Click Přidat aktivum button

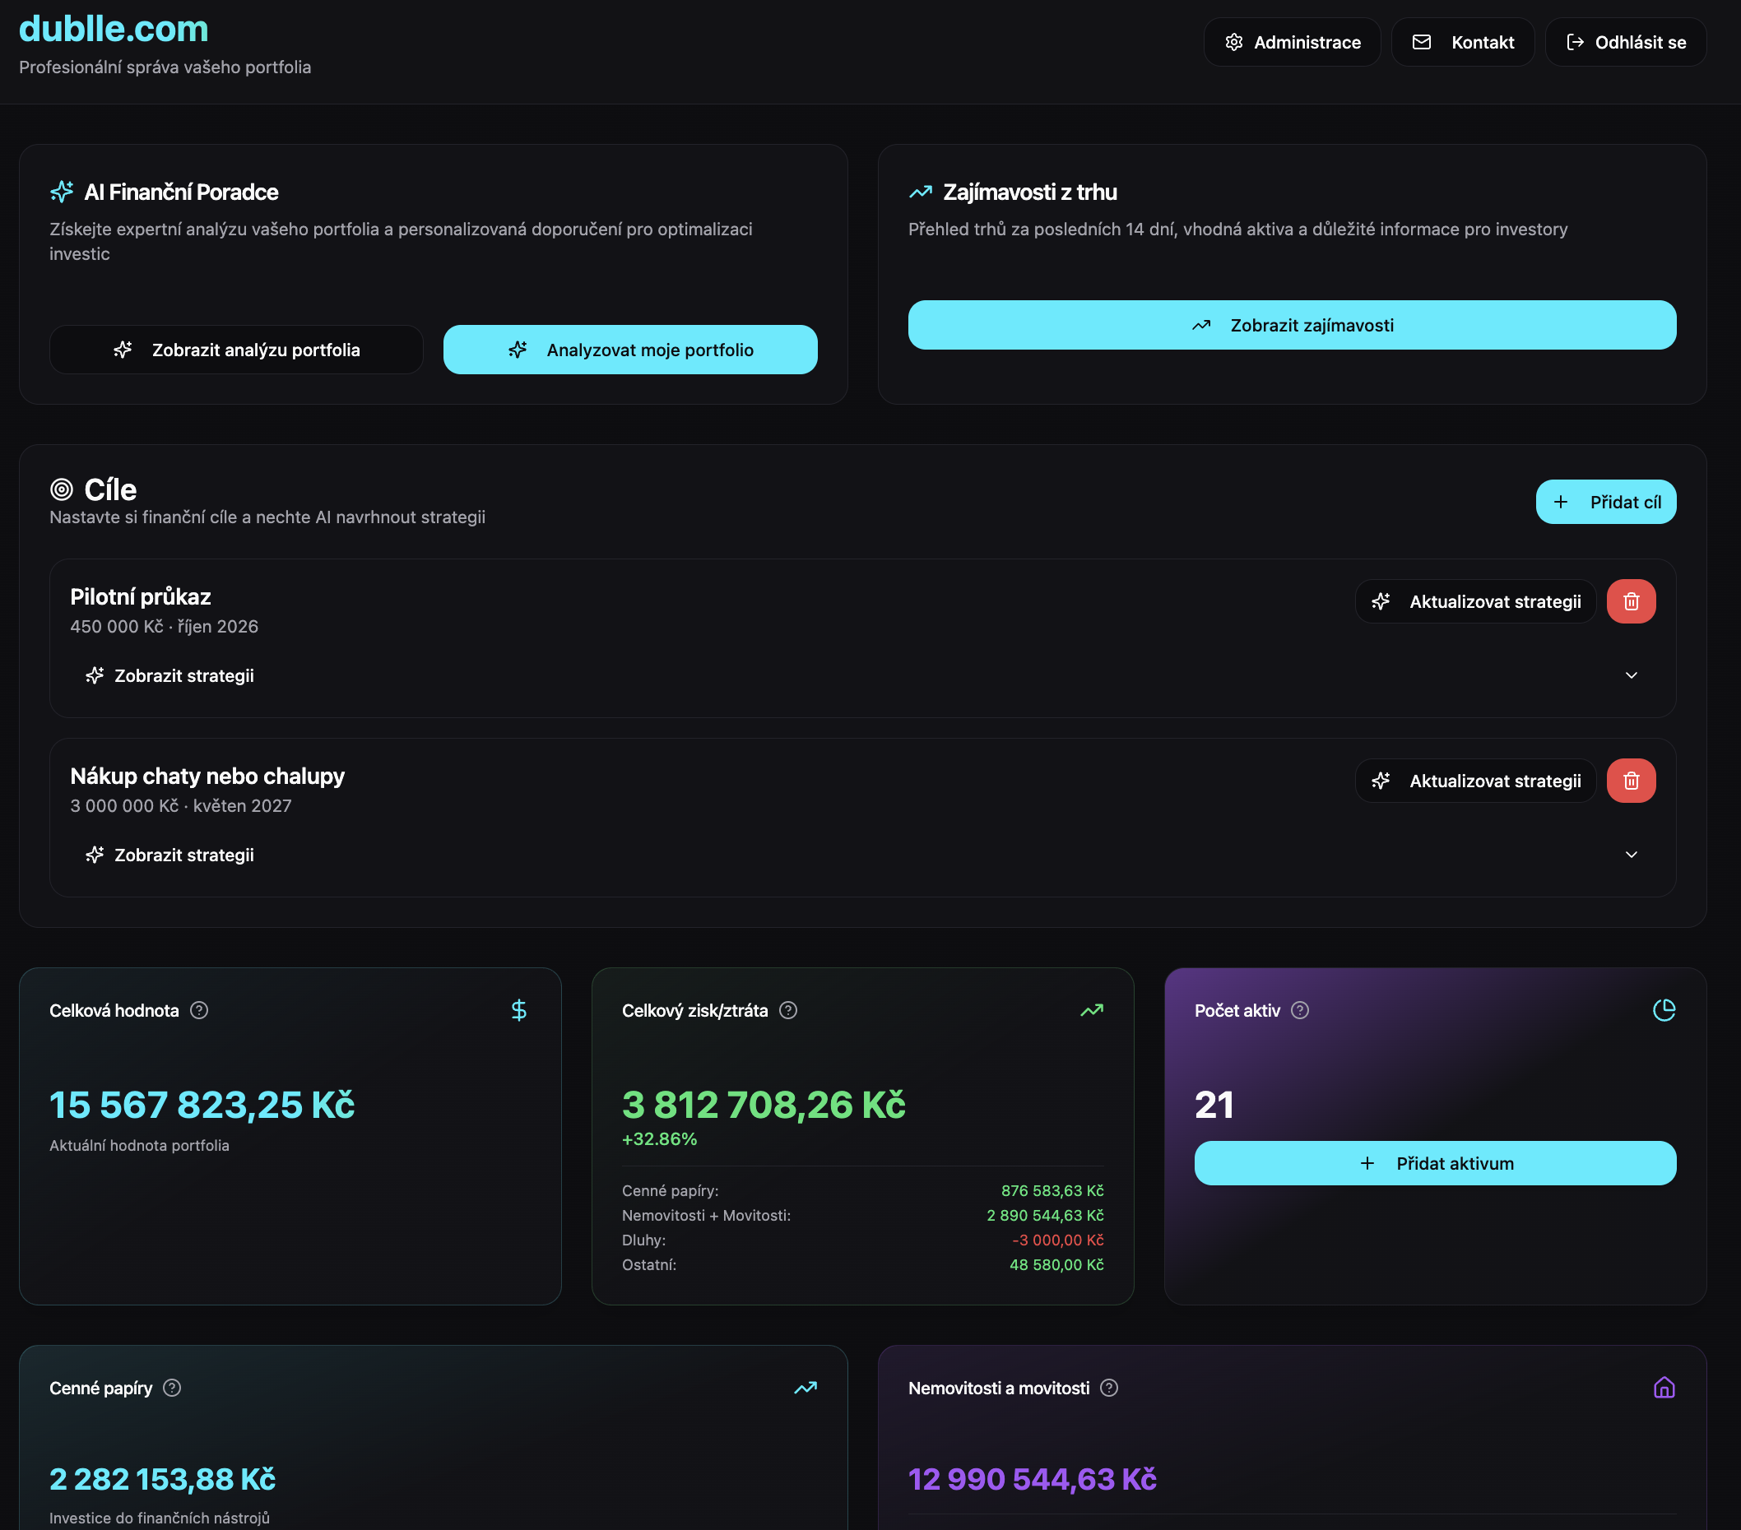pos(1435,1163)
